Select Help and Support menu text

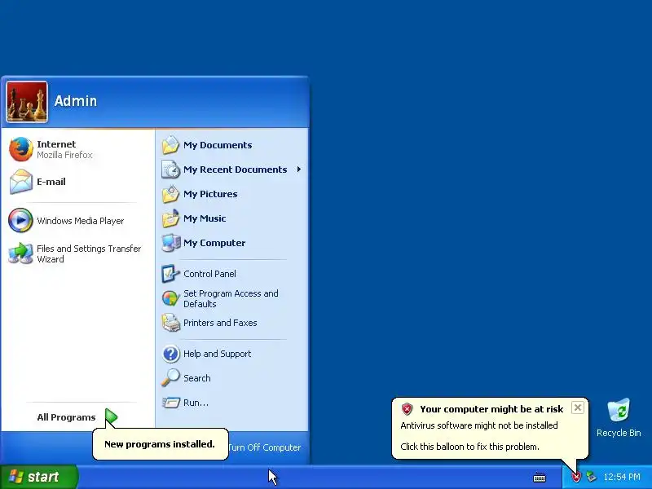pyautogui.click(x=217, y=354)
